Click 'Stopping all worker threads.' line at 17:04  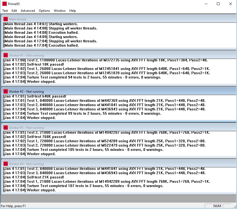click(x=51, y=41)
